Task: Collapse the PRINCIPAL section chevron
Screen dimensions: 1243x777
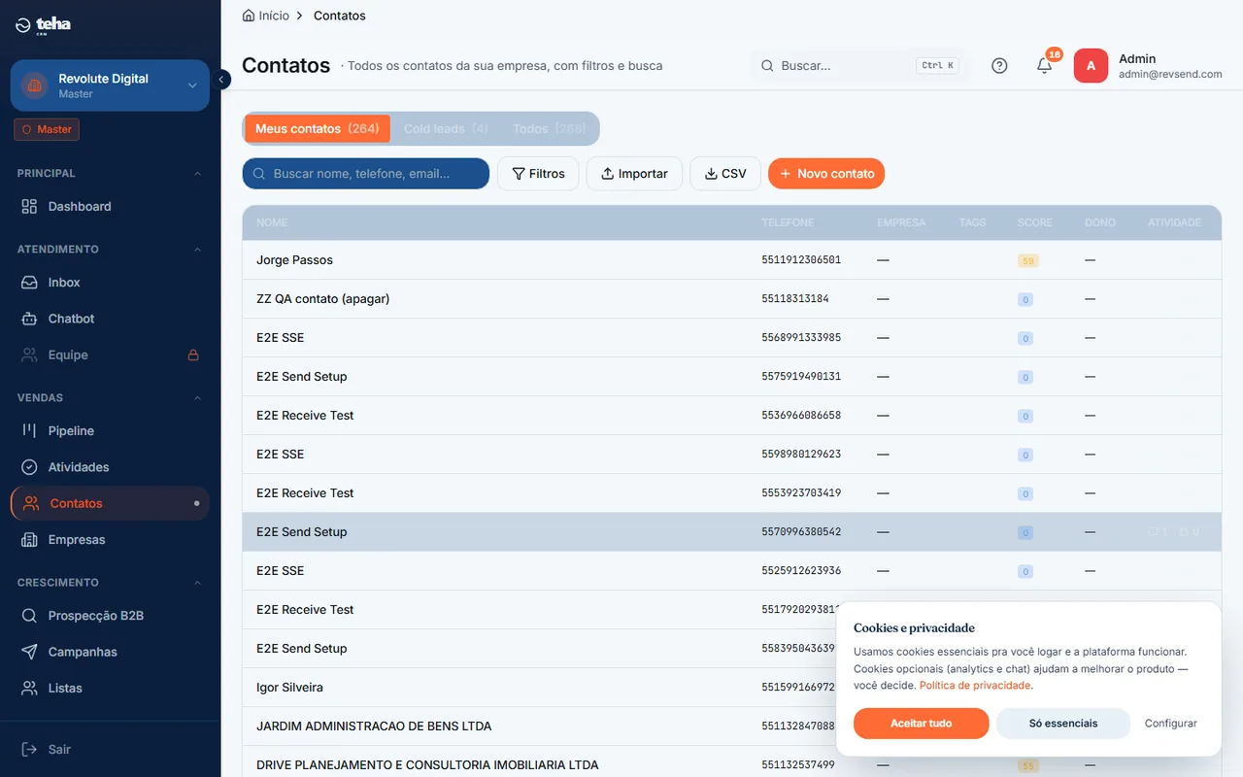Action: click(x=198, y=174)
